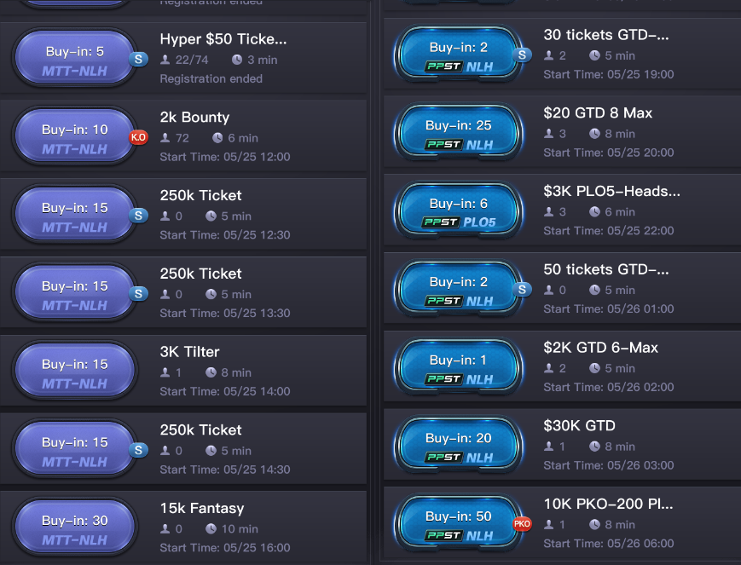Click the K.O badge on 2k Bounty

[138, 137]
